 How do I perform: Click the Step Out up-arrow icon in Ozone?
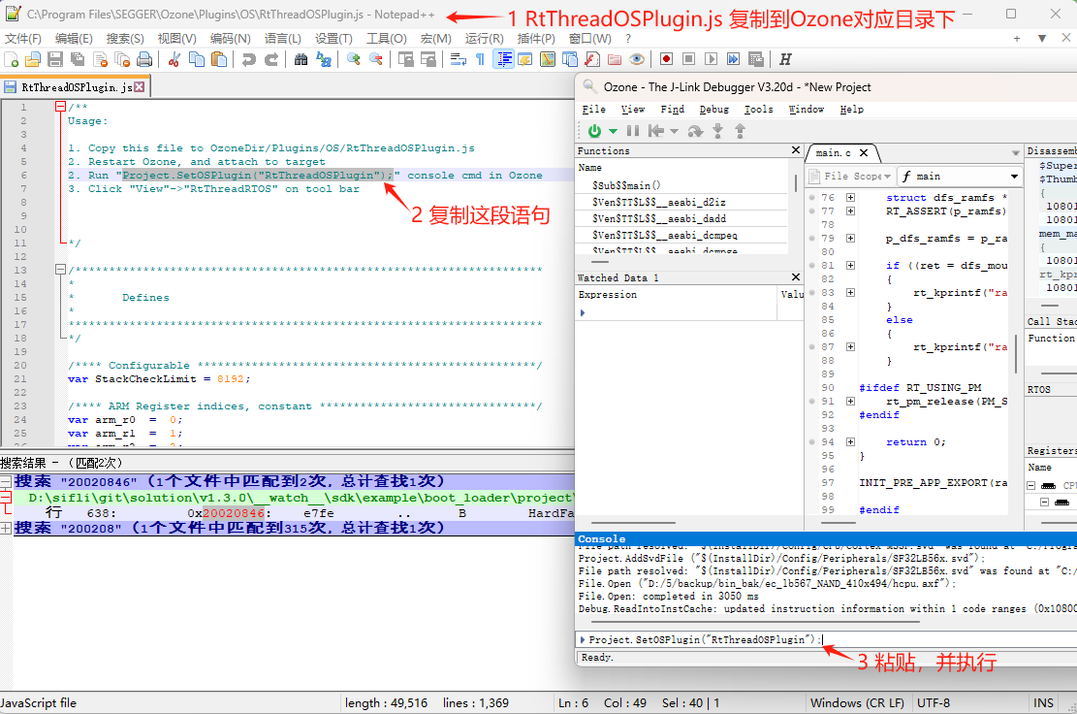pos(740,131)
